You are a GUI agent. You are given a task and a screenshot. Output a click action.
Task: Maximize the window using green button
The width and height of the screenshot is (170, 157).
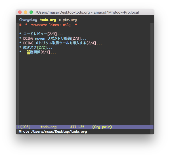pyautogui.click(x=31, y=12)
